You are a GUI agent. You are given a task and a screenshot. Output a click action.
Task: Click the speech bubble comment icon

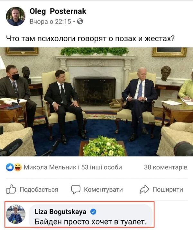(76, 189)
